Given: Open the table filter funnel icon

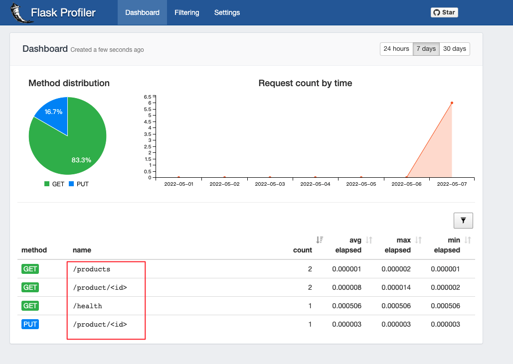Looking at the screenshot, I should click(463, 220).
